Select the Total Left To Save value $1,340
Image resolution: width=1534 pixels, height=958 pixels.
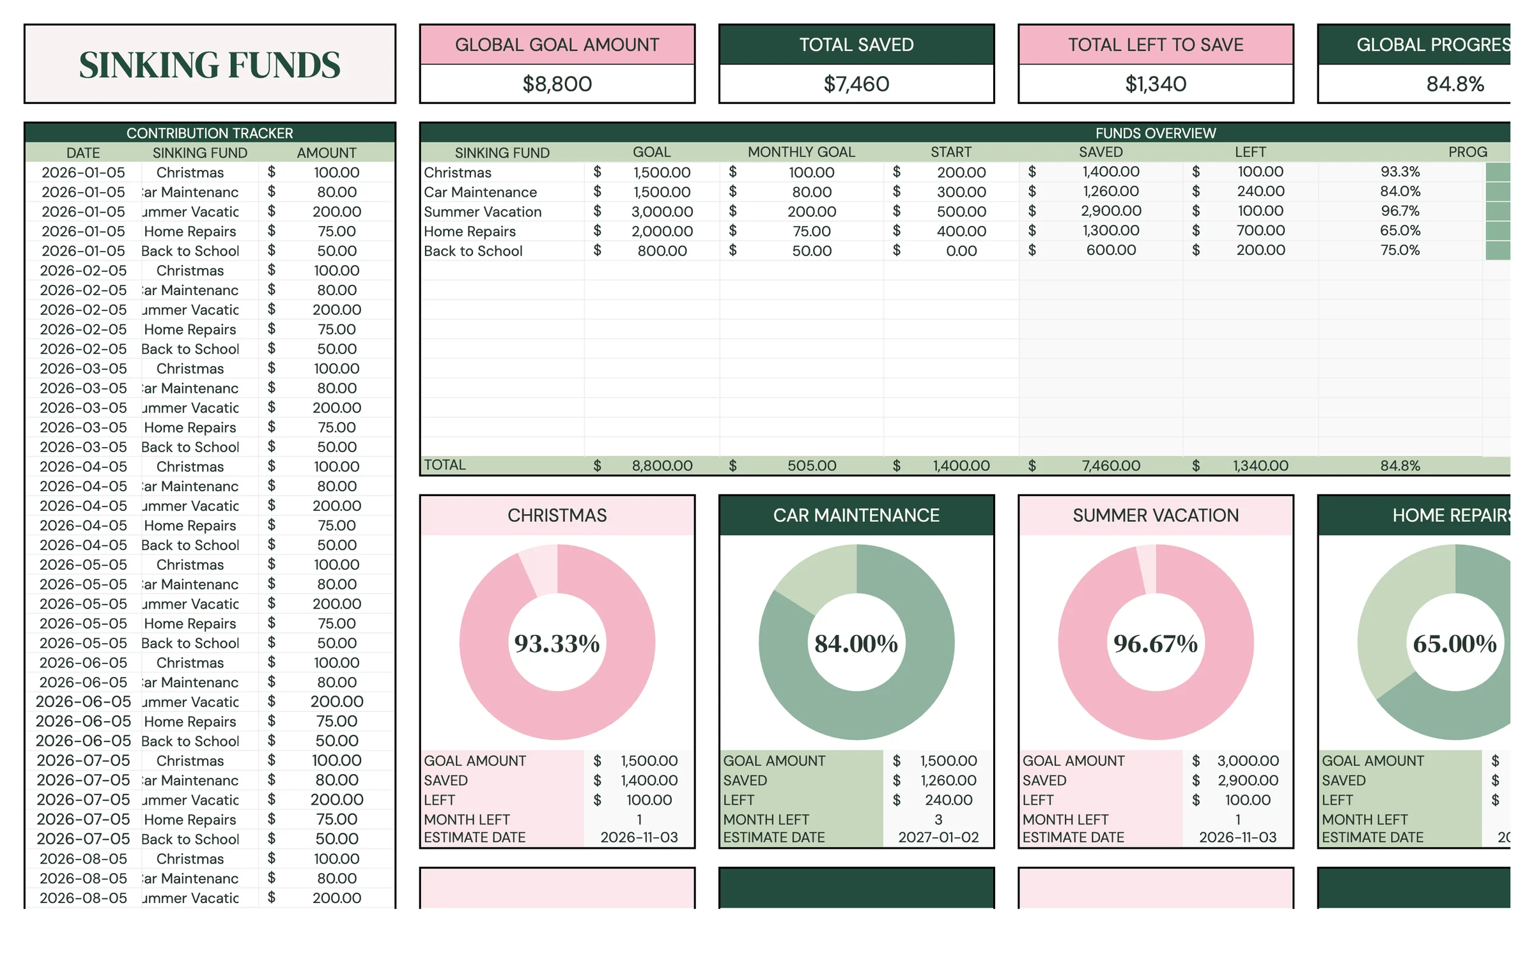click(x=1155, y=84)
